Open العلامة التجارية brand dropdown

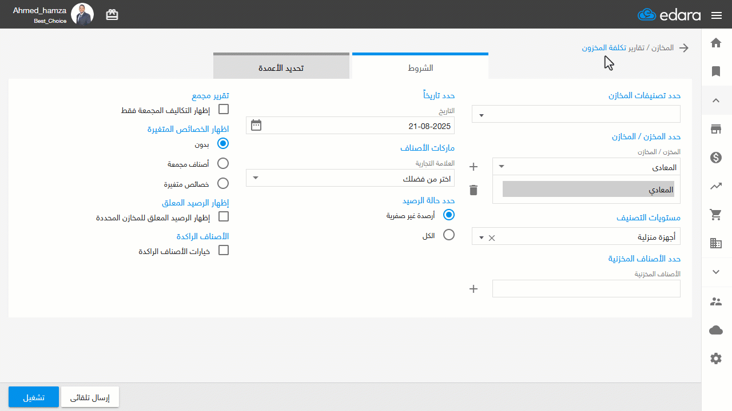click(x=350, y=178)
